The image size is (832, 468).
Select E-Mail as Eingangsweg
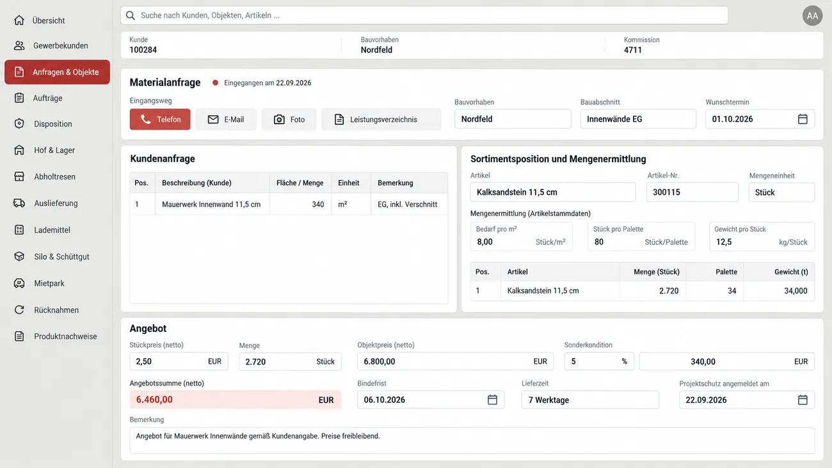click(226, 120)
